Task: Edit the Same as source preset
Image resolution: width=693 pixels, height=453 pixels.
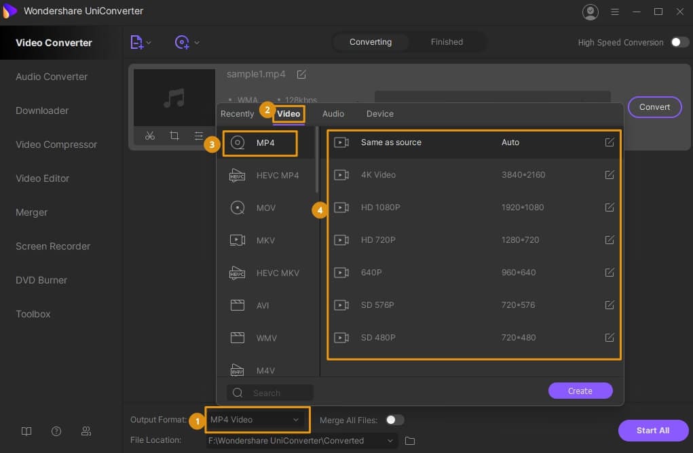Action: pos(610,142)
